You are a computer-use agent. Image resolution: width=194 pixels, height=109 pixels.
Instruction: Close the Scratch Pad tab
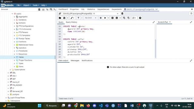(x=170, y=22)
